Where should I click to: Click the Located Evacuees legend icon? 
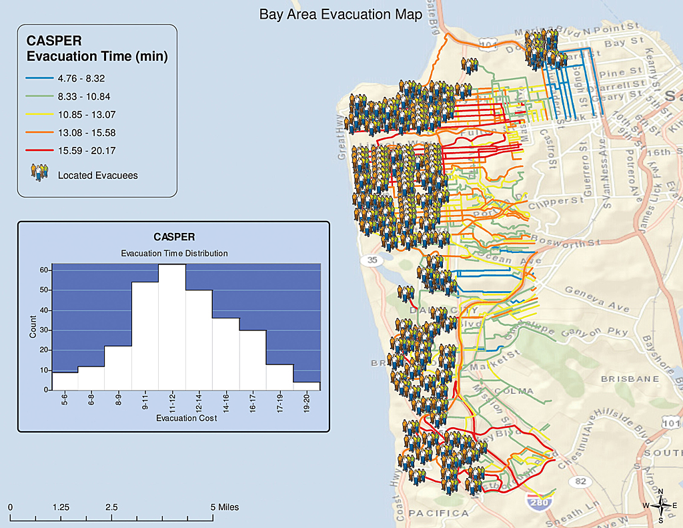tap(39, 173)
